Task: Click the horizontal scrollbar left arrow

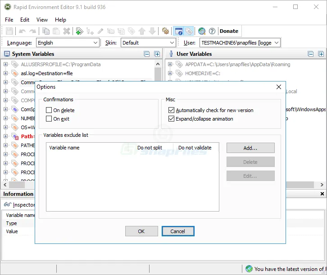Action: (5, 185)
